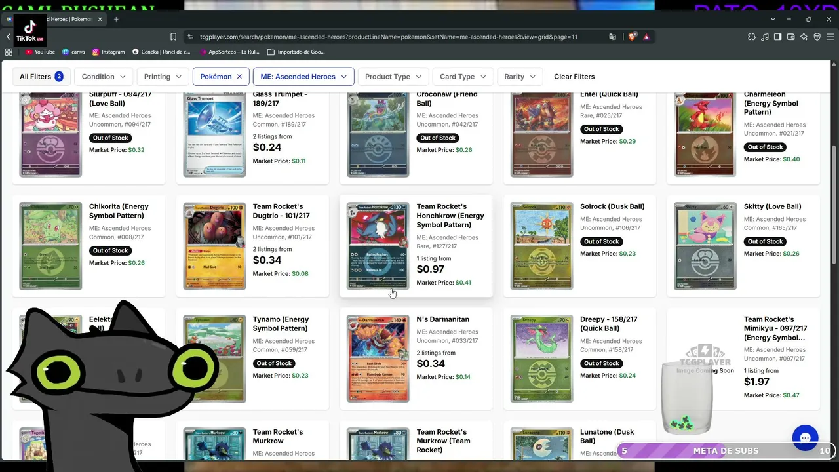Open the N's Darmanitan title link
Screen dimensions: 839x472
tap(443, 319)
